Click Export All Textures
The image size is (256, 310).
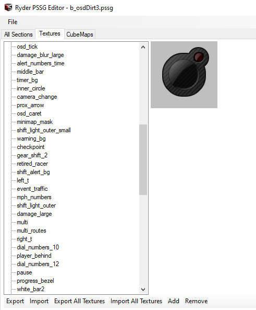point(79,301)
